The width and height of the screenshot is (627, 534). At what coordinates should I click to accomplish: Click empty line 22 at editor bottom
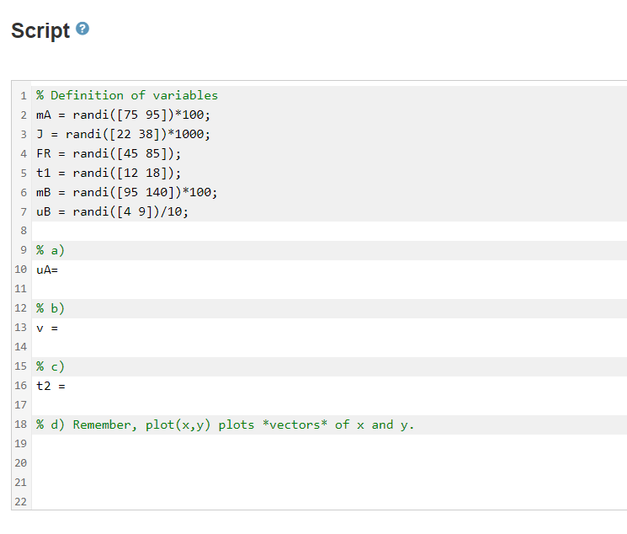[329, 501]
